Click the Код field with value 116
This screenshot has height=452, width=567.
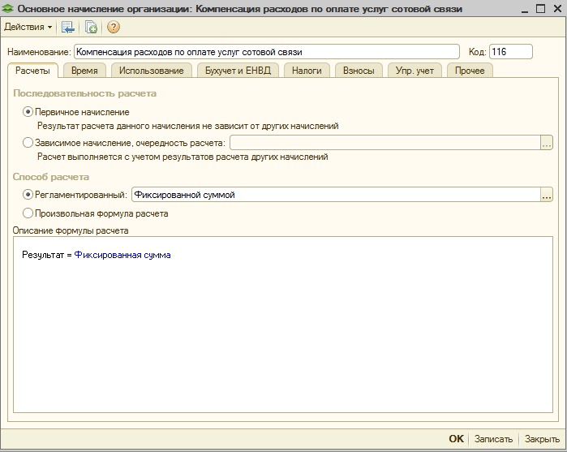pos(510,52)
